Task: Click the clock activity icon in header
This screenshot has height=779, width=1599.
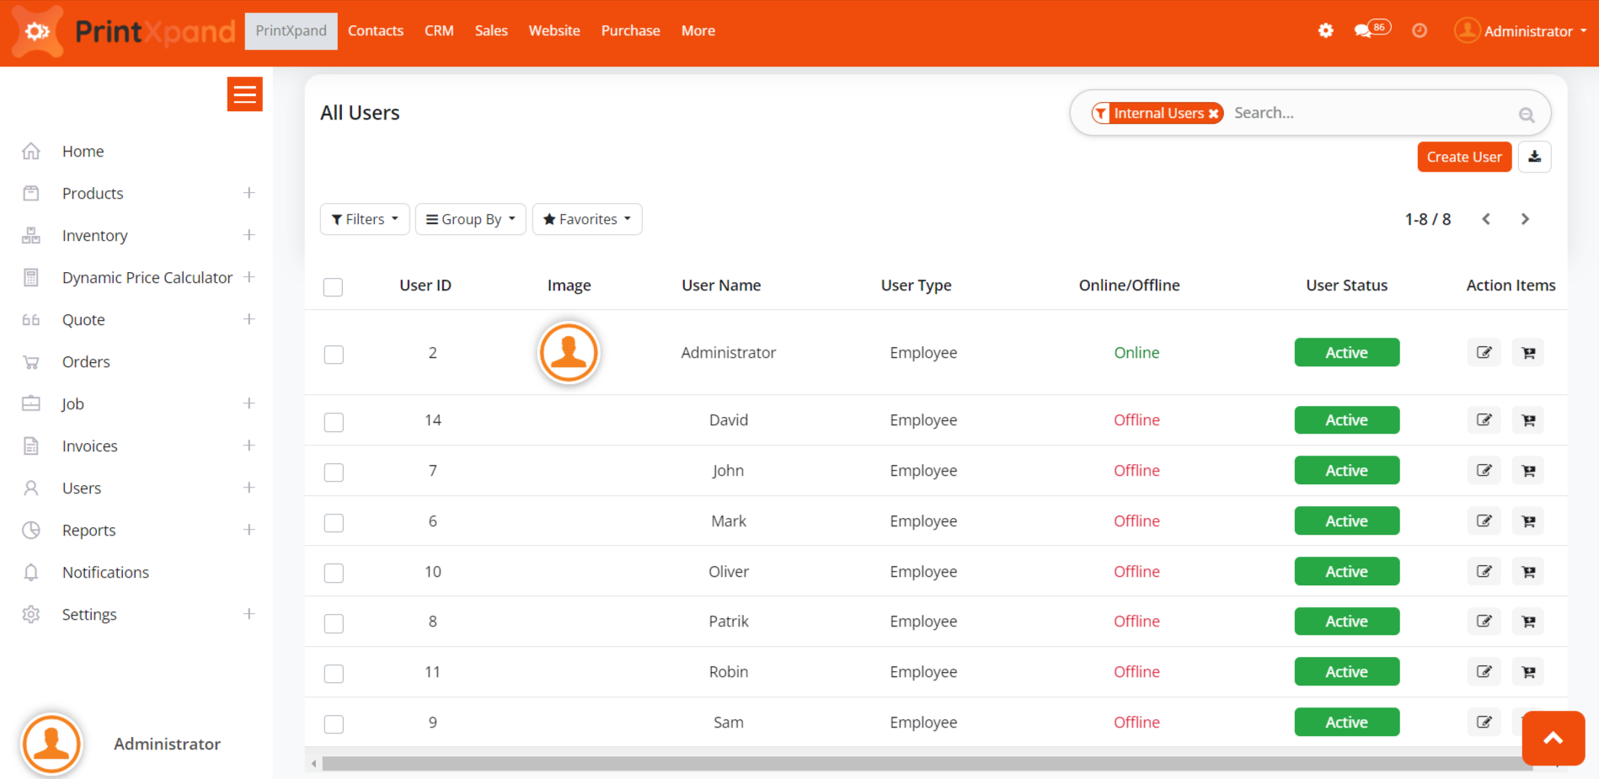Action: click(x=1420, y=31)
